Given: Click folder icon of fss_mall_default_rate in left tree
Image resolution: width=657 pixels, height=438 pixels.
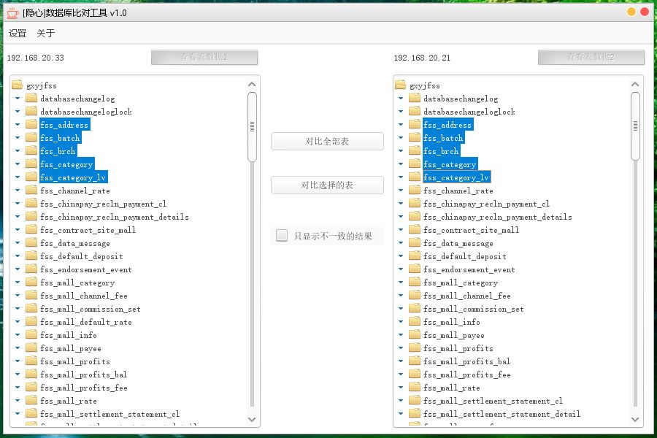Looking at the screenshot, I should click(31, 321).
